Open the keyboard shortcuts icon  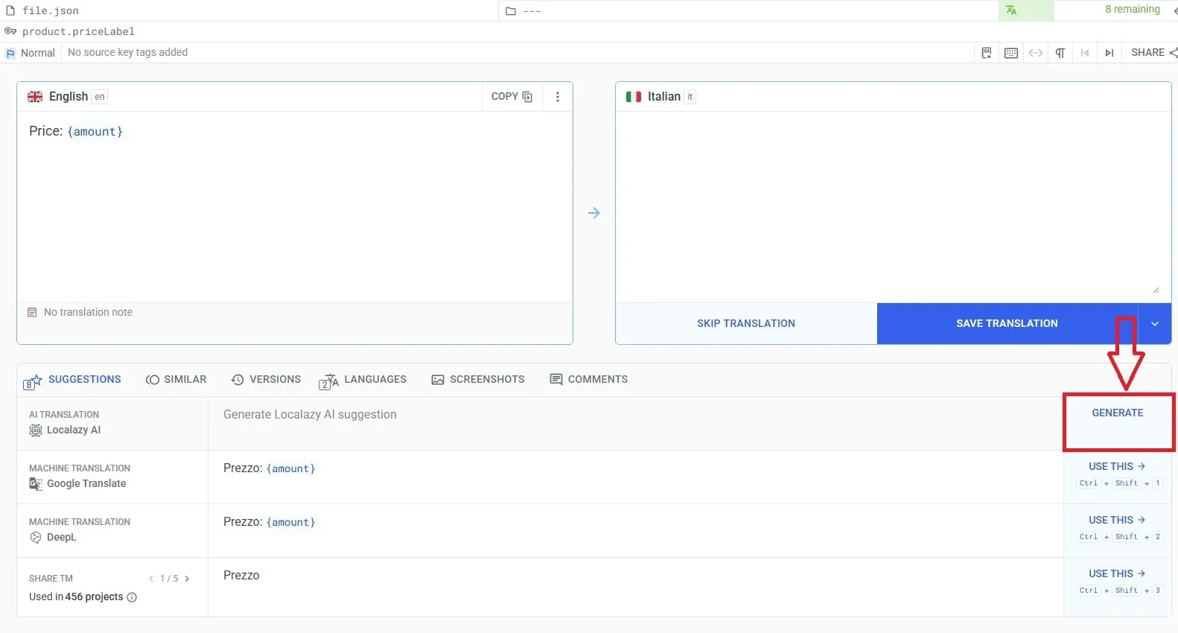pyautogui.click(x=1011, y=53)
